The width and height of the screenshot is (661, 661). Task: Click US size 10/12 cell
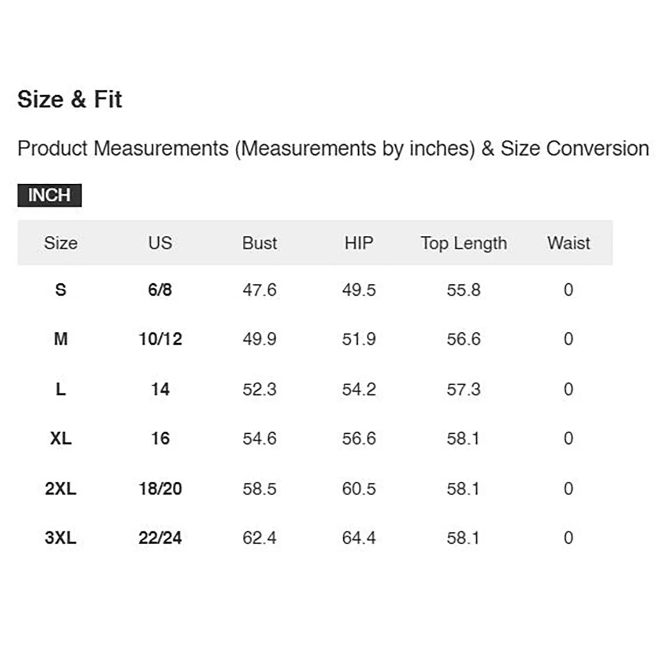point(160,339)
